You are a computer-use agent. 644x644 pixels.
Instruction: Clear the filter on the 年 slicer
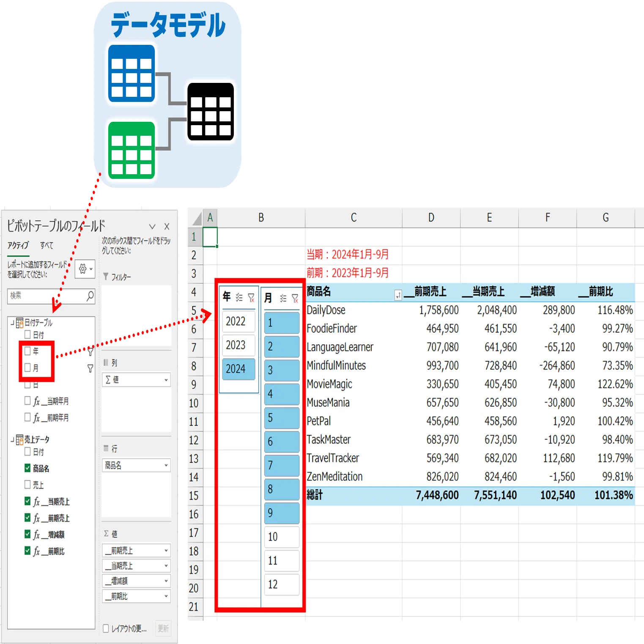click(x=251, y=298)
